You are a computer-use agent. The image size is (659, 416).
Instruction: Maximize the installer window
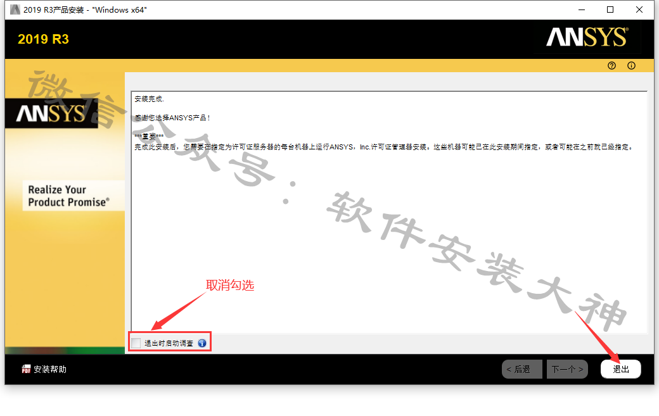click(x=610, y=9)
